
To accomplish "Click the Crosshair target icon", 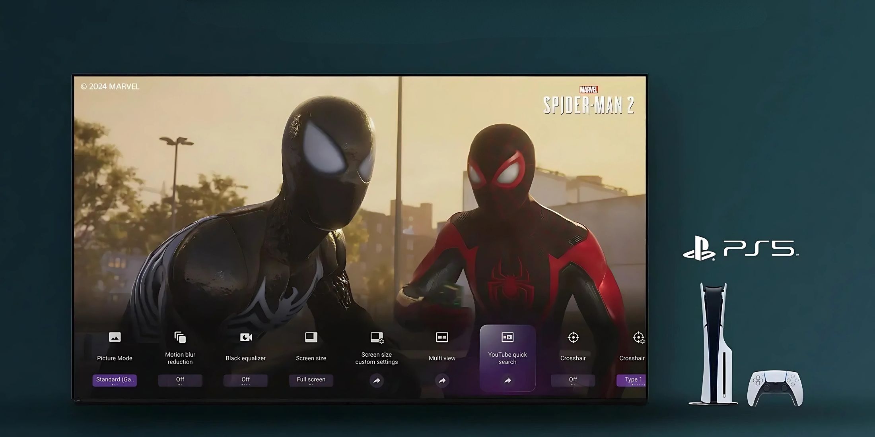I will point(573,337).
